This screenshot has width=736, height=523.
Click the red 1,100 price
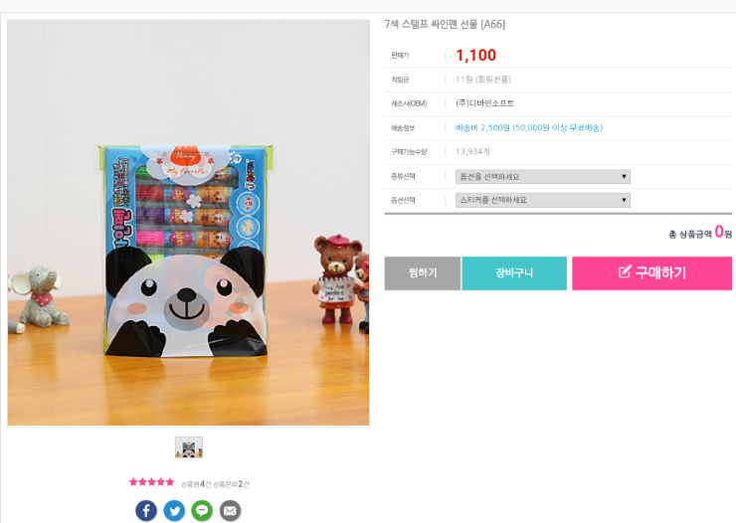point(476,55)
